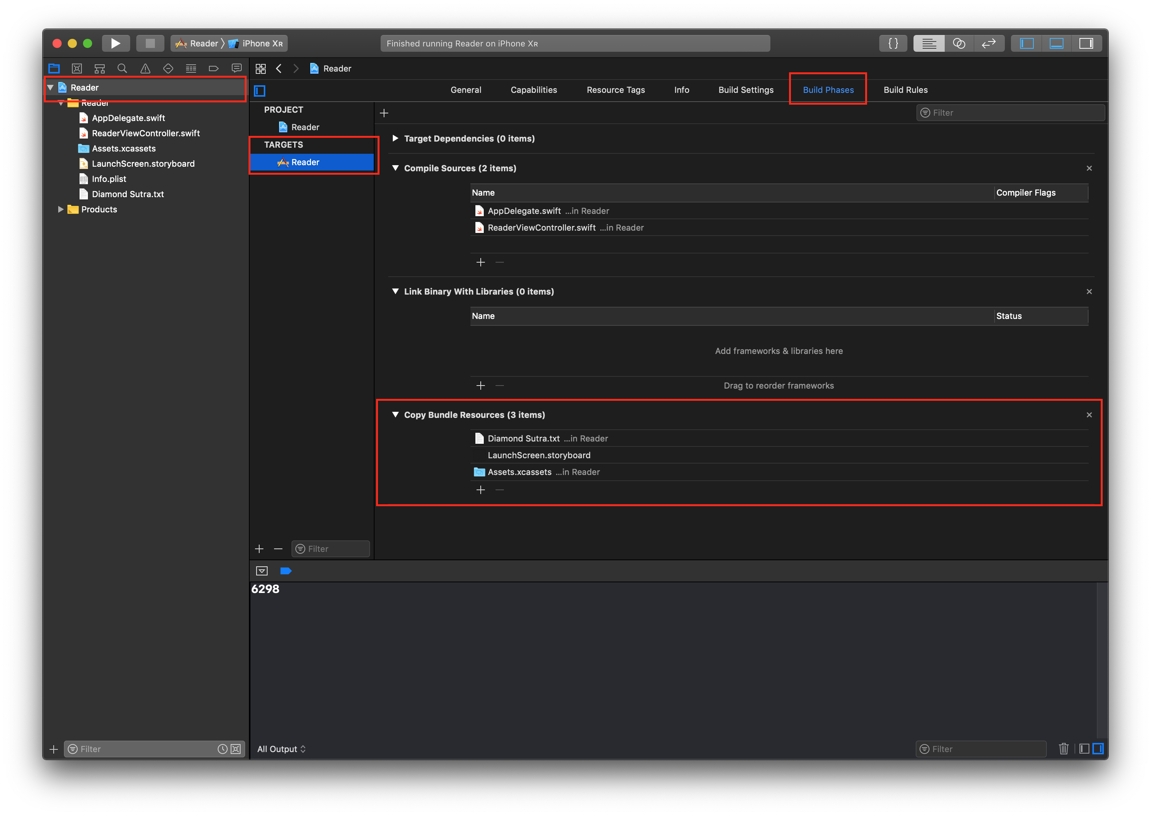
Task: Remove the Link Binary With Libraries phase
Action: point(1089,292)
